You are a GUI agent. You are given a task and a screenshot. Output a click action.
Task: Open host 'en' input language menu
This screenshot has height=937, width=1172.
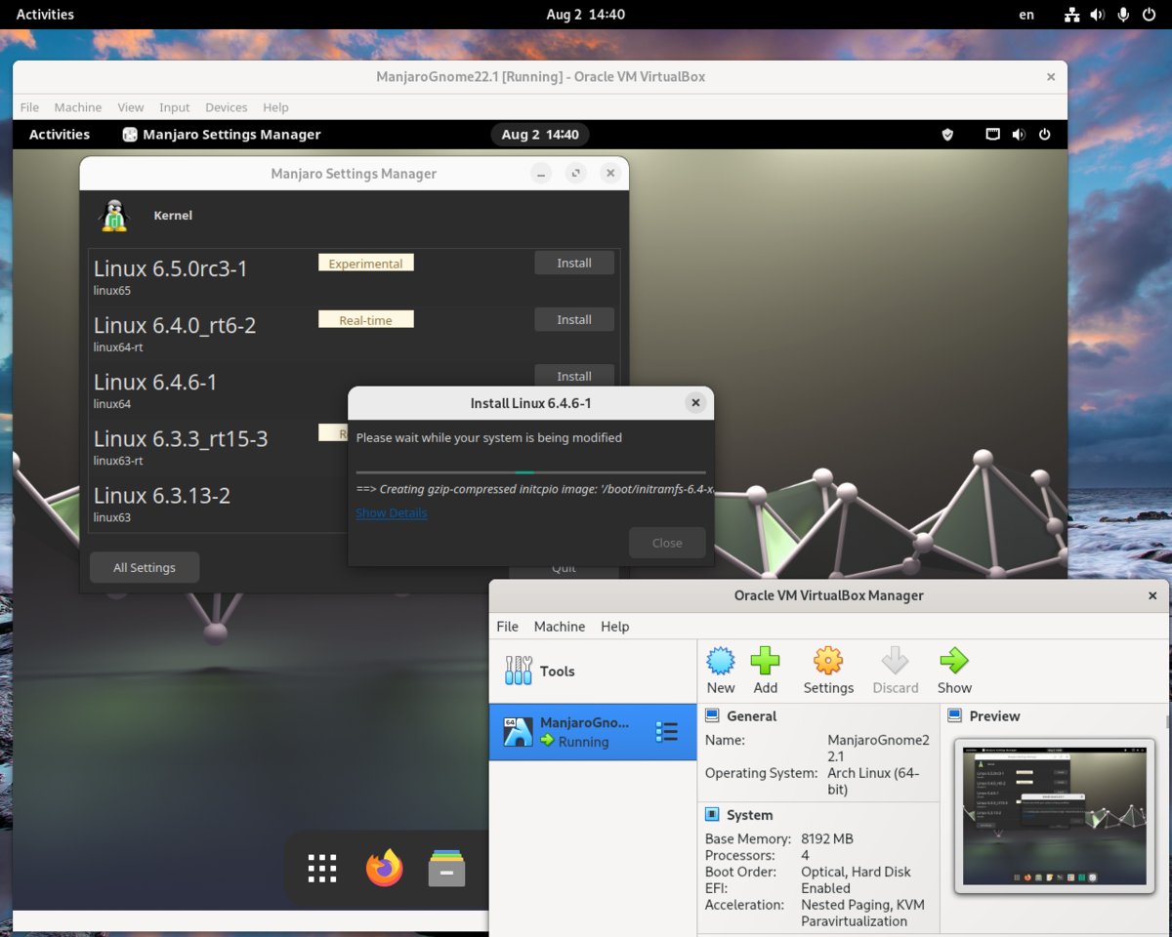pos(1026,15)
